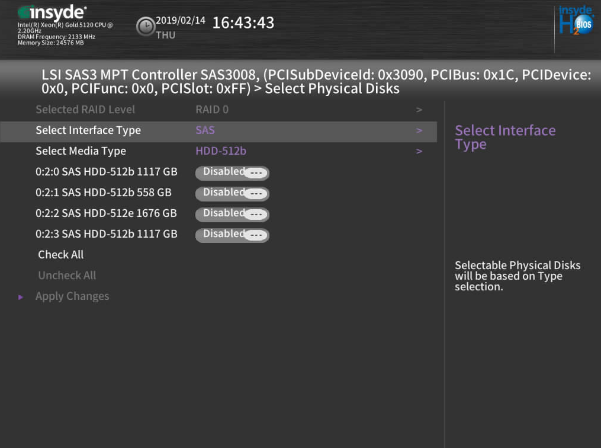Expand the Select Media Type chevron

coord(419,152)
